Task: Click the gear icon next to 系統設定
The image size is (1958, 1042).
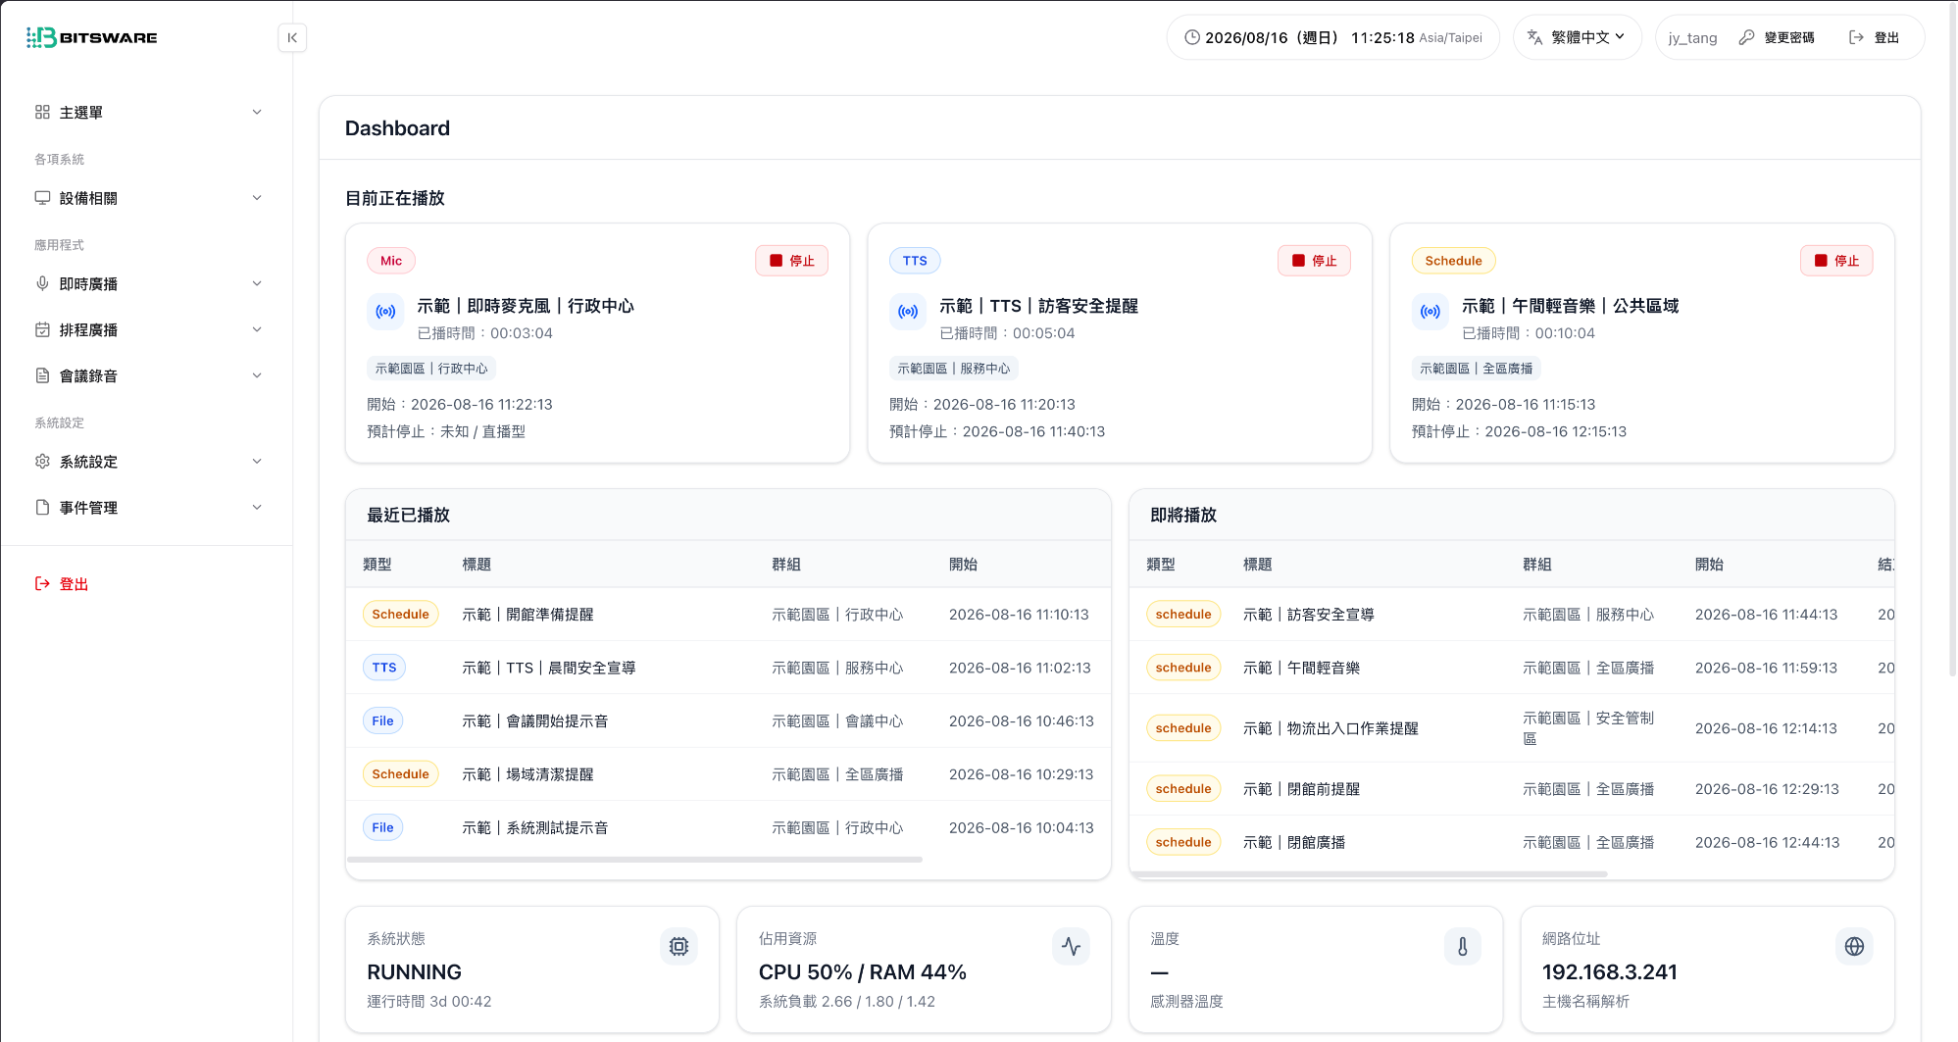Action: click(x=42, y=461)
